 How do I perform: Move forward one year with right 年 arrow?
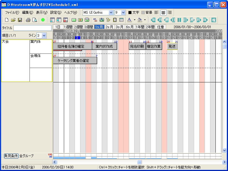pyautogui.click(x=205, y=20)
